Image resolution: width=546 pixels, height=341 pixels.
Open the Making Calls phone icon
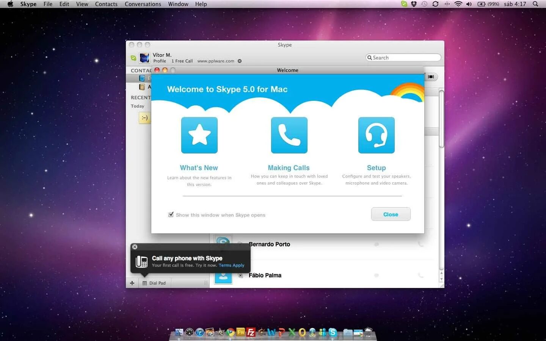(289, 135)
